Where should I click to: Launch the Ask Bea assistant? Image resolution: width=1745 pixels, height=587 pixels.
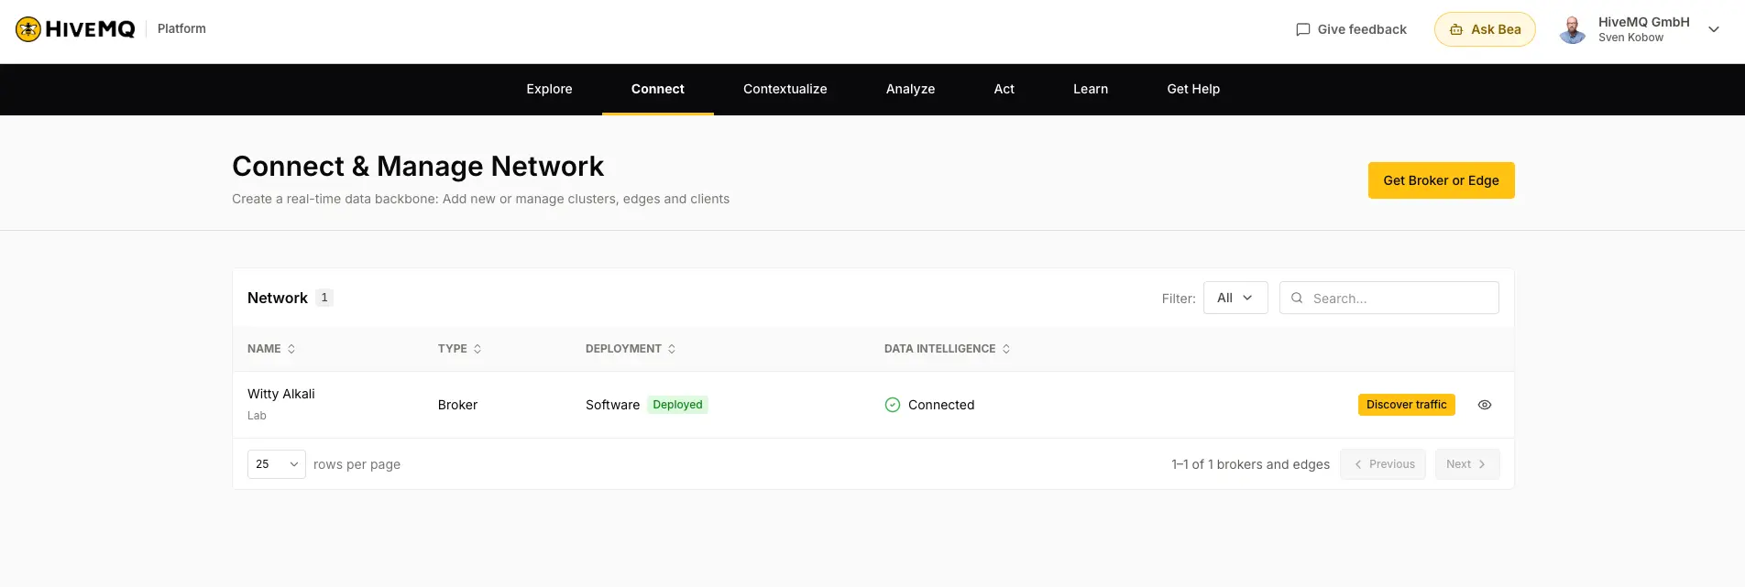point(1485,29)
